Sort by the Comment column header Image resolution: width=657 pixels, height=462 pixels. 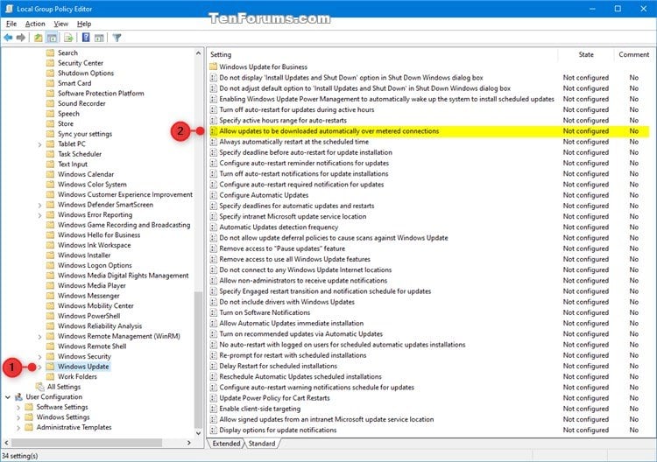(x=633, y=54)
